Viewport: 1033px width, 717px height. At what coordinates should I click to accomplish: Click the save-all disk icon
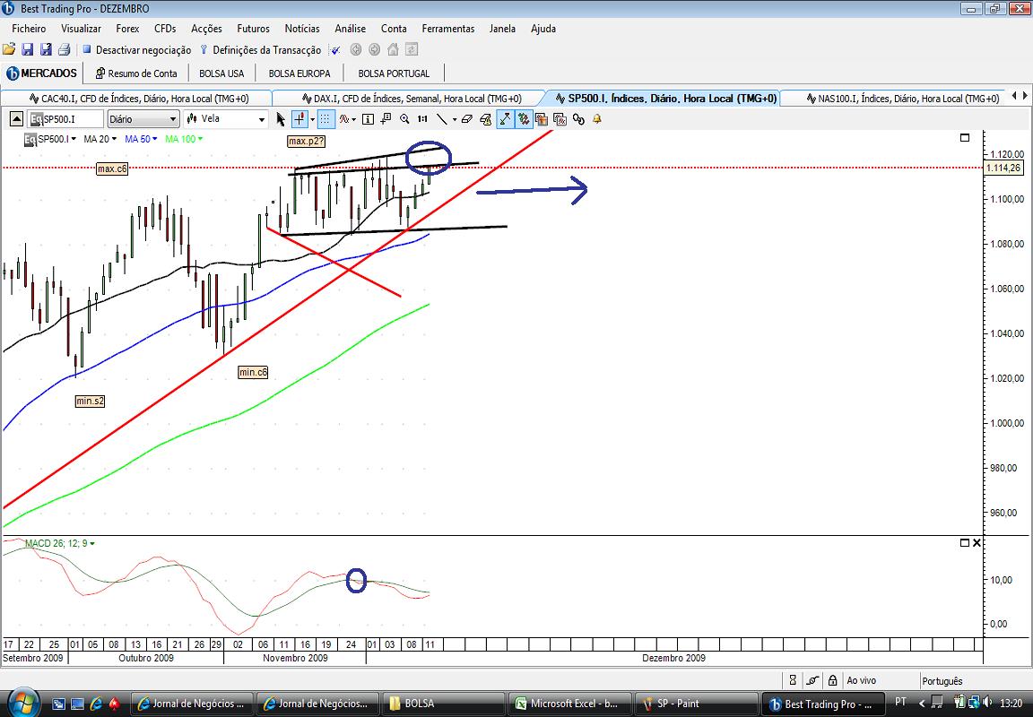coord(46,49)
